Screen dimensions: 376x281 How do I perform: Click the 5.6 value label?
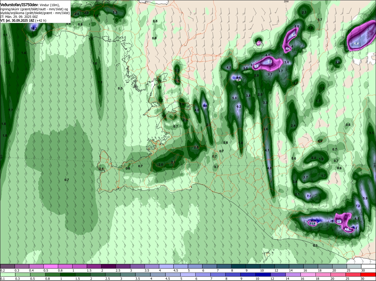pyautogui.click(x=287, y=62)
